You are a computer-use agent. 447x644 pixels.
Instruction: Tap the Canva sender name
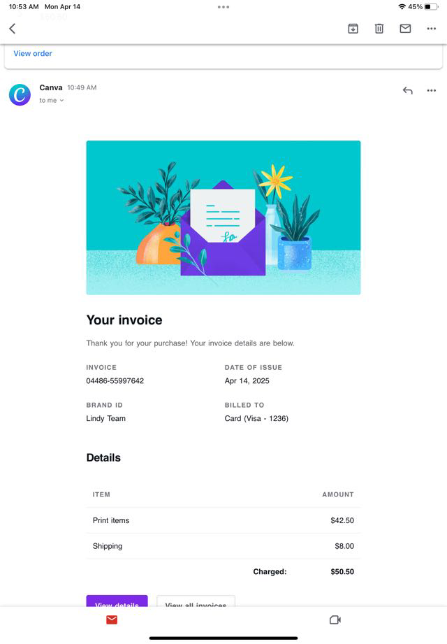pyautogui.click(x=51, y=87)
